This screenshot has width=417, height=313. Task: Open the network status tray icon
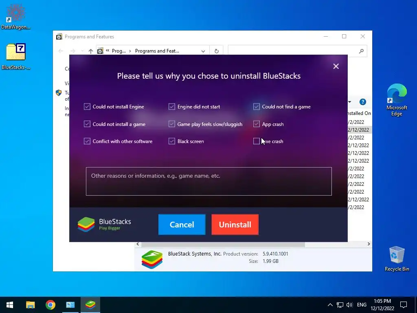[340, 305]
